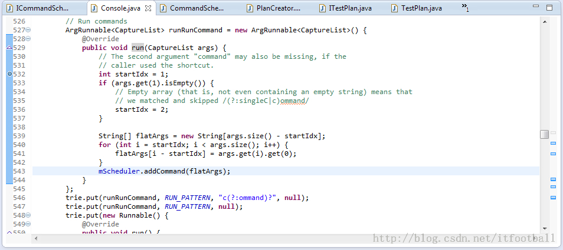
Task: Click the "caller used the shortcut" comment
Action: click(x=156, y=65)
